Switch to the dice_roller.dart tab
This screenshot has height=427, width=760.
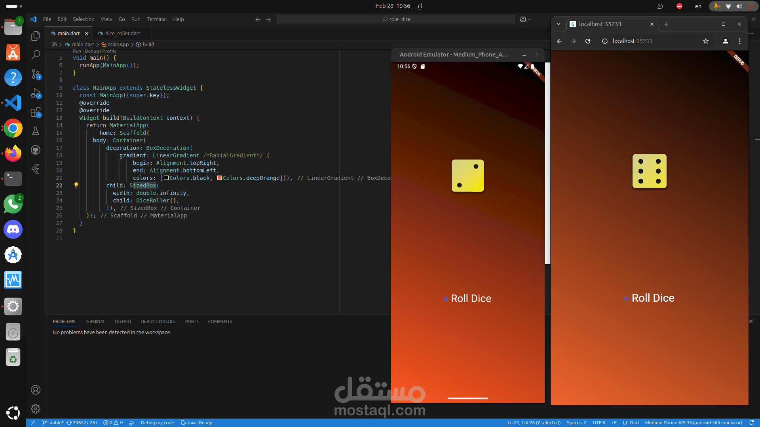(122, 33)
